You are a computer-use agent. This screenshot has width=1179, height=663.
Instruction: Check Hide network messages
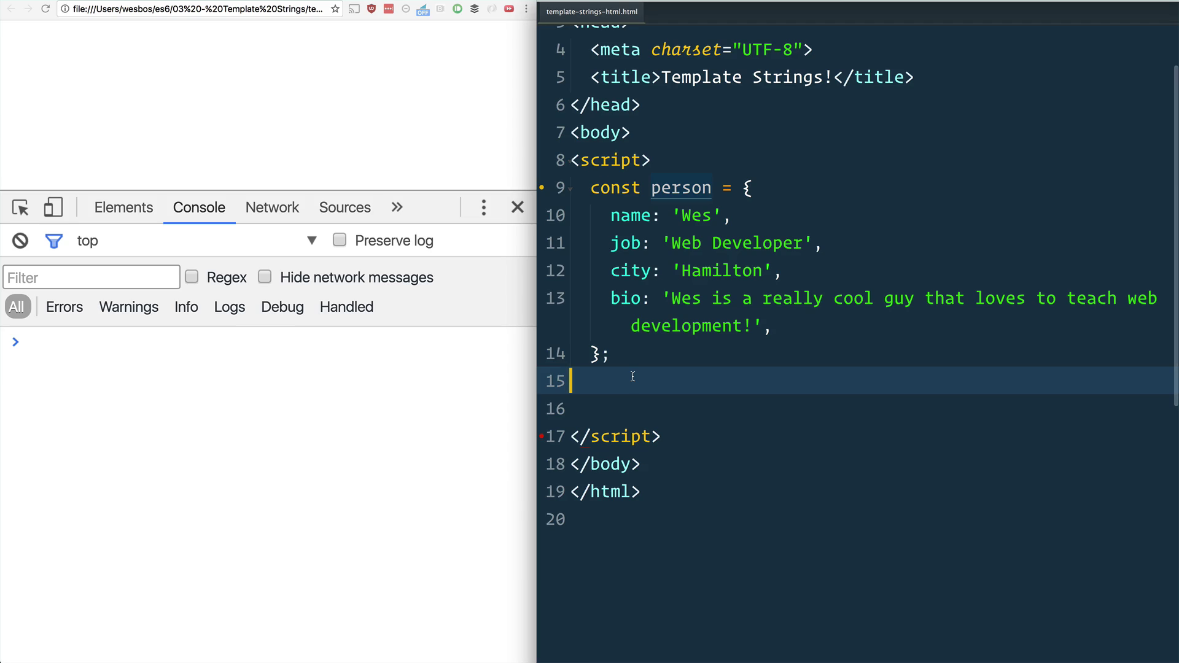265,277
